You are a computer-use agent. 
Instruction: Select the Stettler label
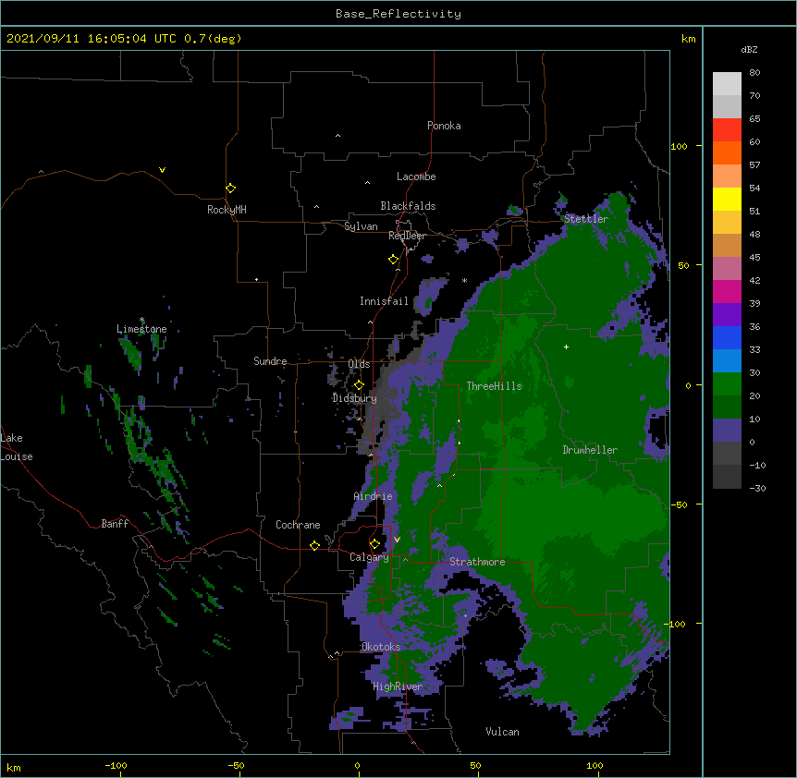point(586,219)
